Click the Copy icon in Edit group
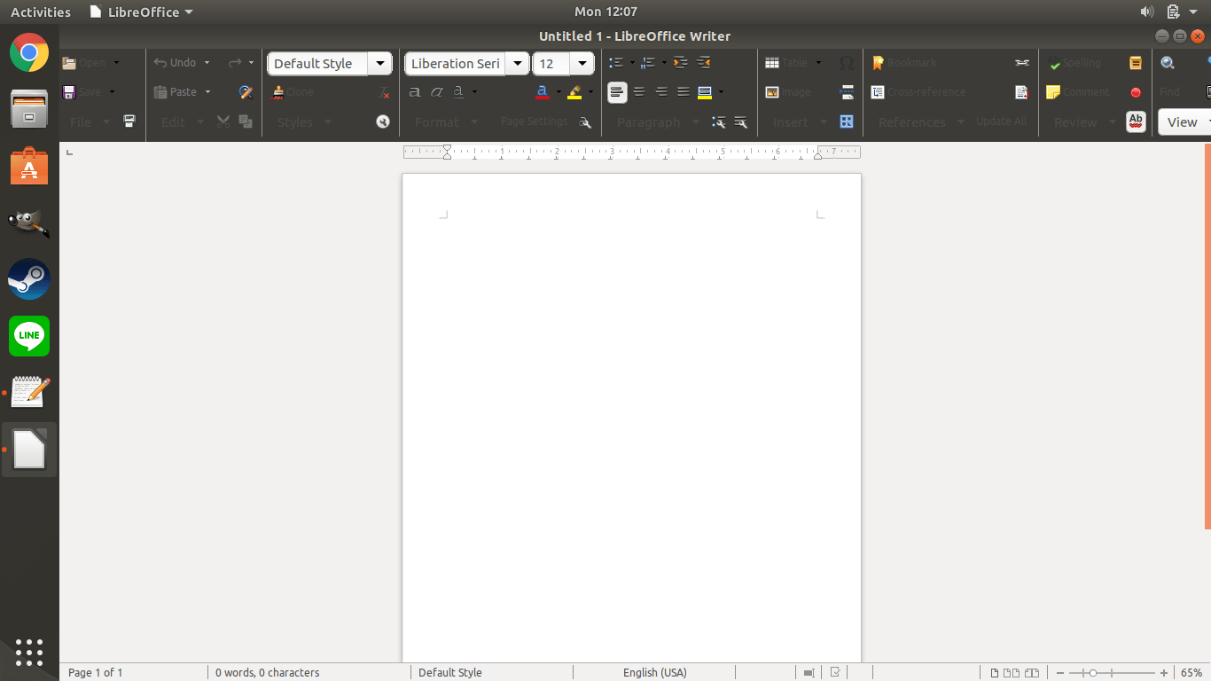1211x681 pixels. tap(246, 121)
